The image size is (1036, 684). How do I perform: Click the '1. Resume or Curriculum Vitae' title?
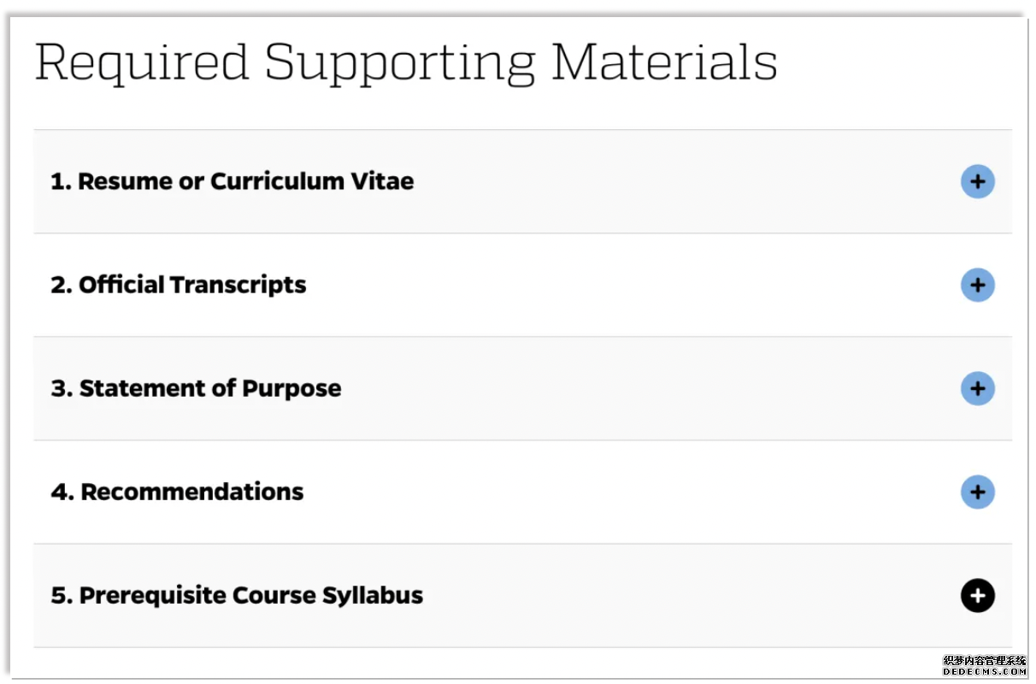click(x=232, y=181)
